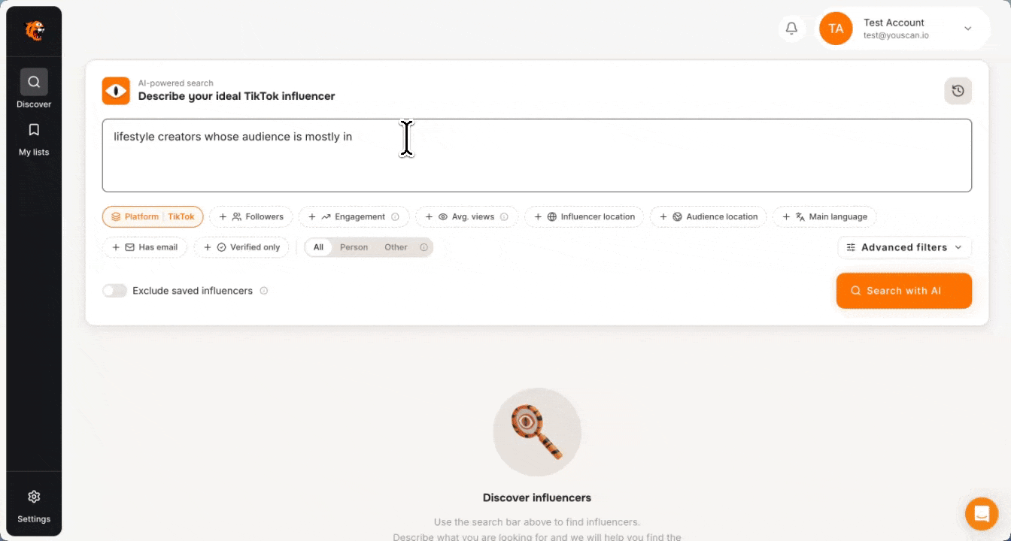
Task: Click the test@youscan.io email text
Action: 896,35
